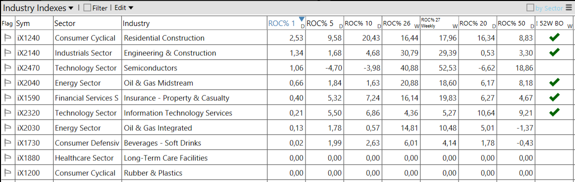Toggle flag icon for iX2040 row
The height and width of the screenshot is (182, 575).
click(8, 83)
